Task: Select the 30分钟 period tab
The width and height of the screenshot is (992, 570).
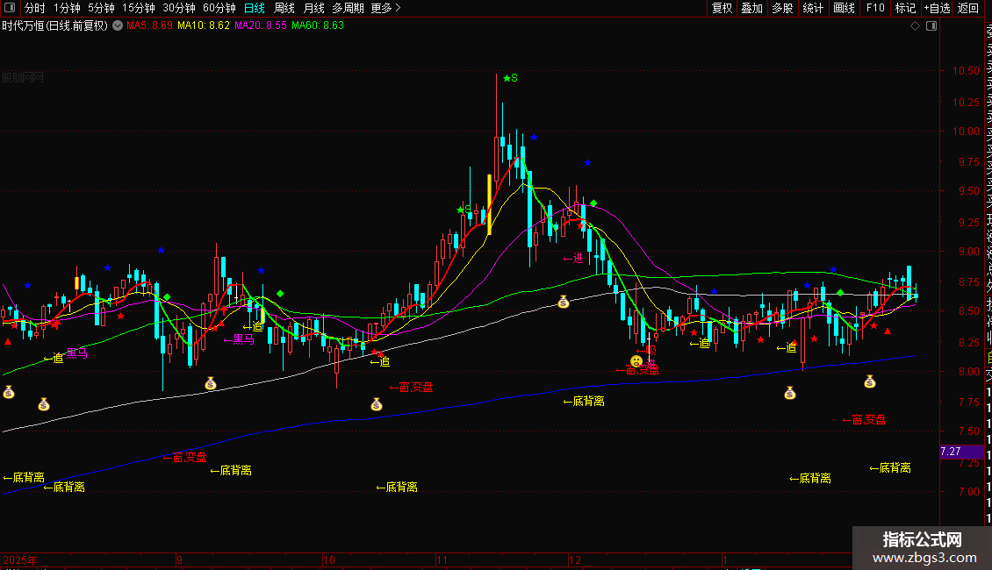Action: coord(179,8)
